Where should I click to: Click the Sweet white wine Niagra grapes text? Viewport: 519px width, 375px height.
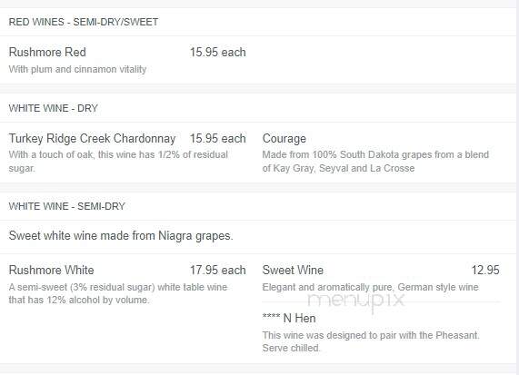pos(121,236)
